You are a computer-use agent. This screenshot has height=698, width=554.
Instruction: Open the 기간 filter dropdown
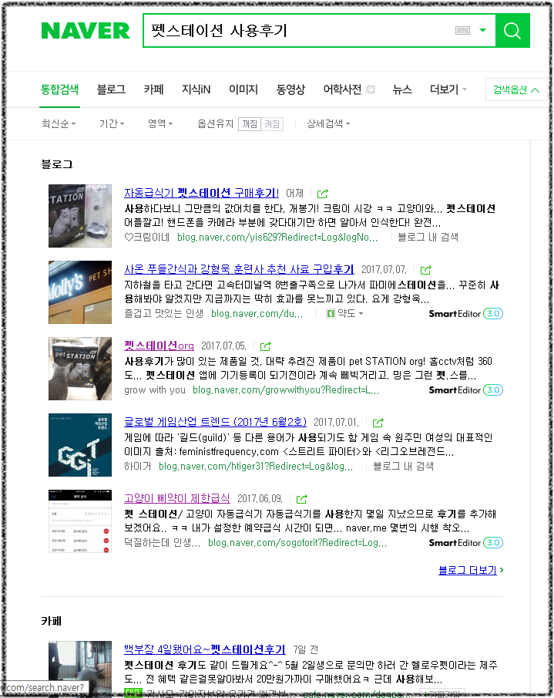(x=112, y=123)
